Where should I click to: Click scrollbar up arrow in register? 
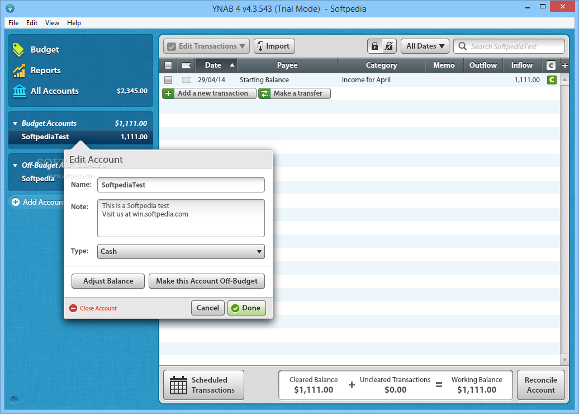click(564, 79)
